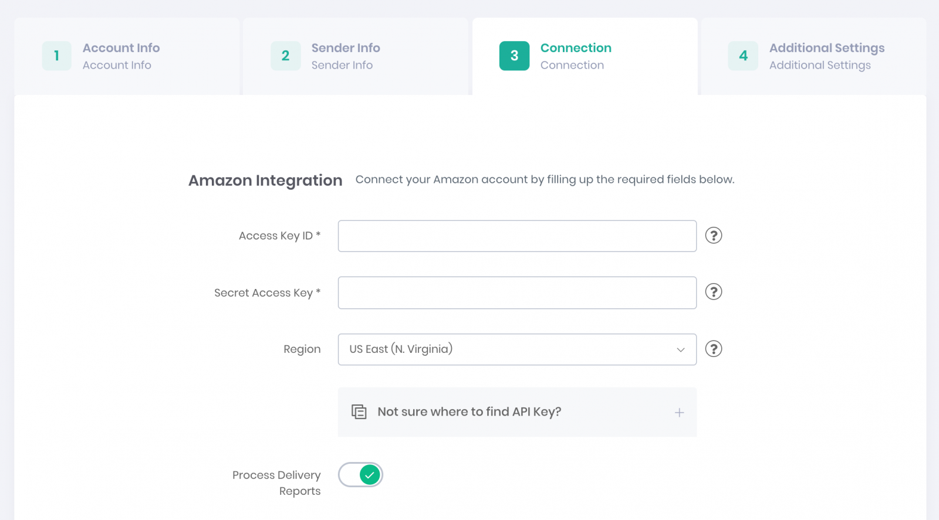Click the help icon beside Access Key ID
This screenshot has width=939, height=520.
point(713,236)
